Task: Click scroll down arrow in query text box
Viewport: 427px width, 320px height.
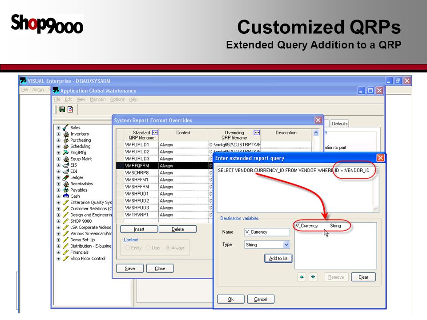Action: click(x=375, y=209)
